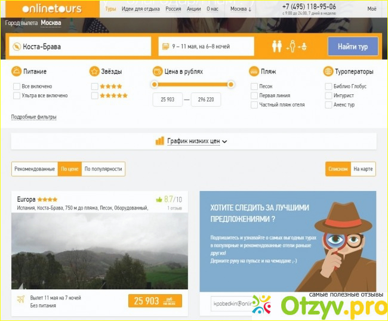Open the Москва city dropdown in header
Image resolution: width=388 pixels, height=321 pixels.
click(x=241, y=10)
